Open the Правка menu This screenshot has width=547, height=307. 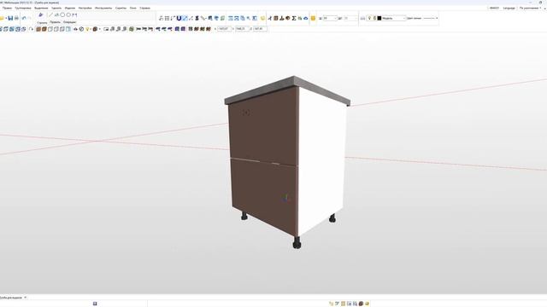pos(7,8)
